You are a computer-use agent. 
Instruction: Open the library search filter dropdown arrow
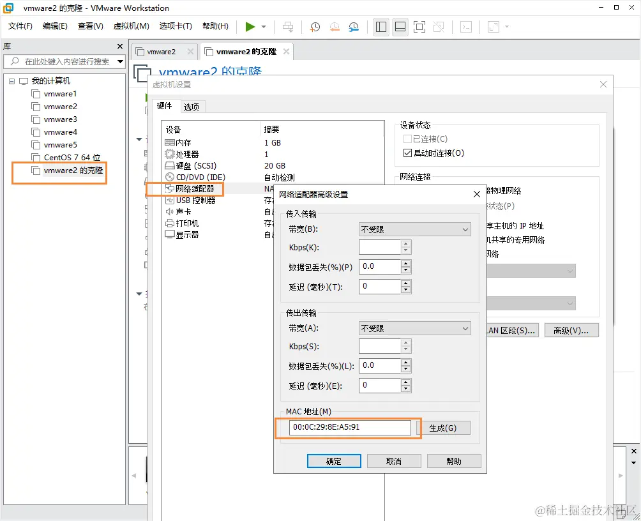(x=120, y=62)
